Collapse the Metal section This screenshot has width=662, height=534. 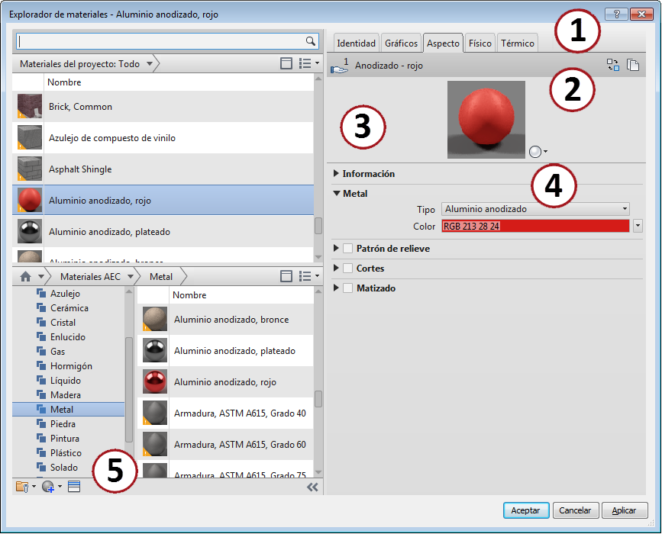pos(337,193)
